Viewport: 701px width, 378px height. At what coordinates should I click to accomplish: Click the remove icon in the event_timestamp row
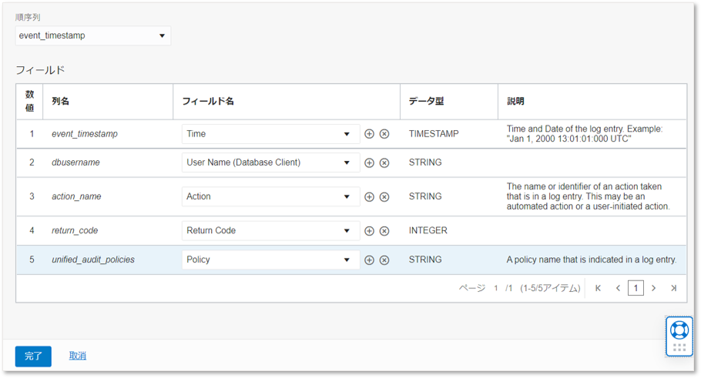pyautogui.click(x=384, y=134)
